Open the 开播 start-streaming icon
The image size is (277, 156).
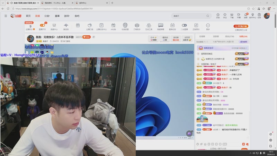tap(239, 15)
